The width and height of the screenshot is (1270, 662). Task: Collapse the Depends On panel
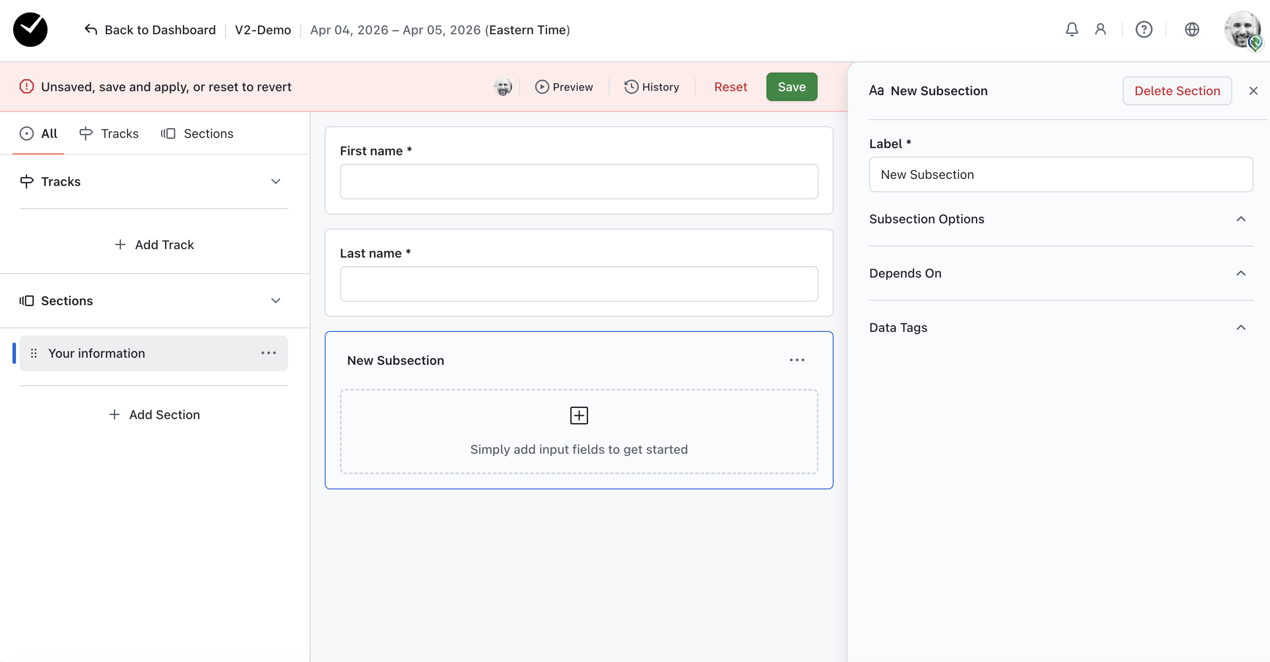pos(1241,273)
